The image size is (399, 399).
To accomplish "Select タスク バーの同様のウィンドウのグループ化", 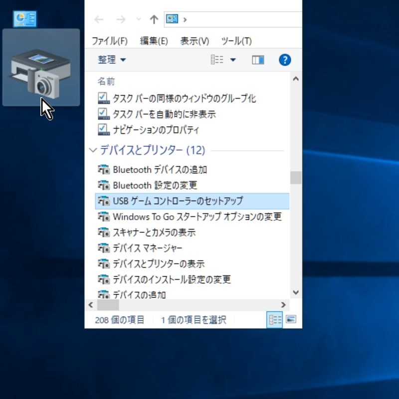I will pyautogui.click(x=184, y=98).
